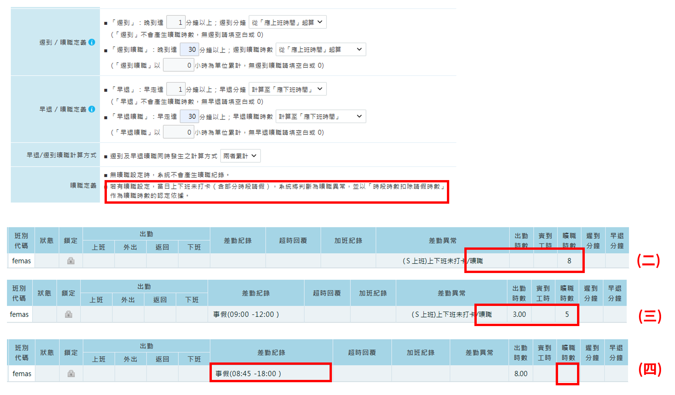Click the 早退曠職 hourly accumulation 0 input
The width and height of the screenshot is (675, 395).
pyautogui.click(x=179, y=132)
